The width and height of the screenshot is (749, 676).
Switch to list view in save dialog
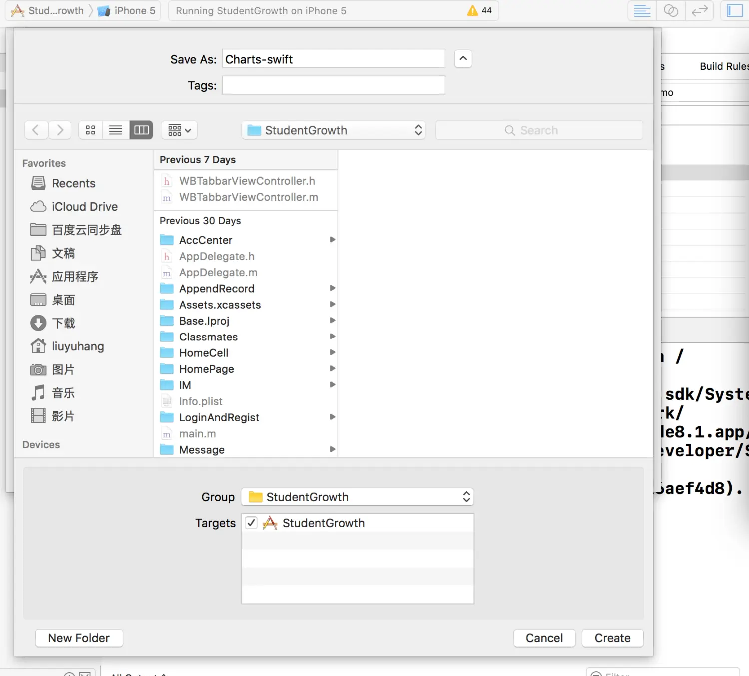pos(116,130)
